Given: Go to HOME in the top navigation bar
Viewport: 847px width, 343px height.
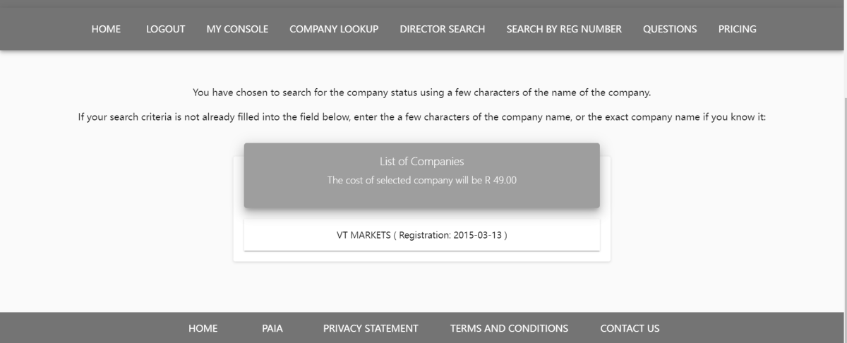Looking at the screenshot, I should pyautogui.click(x=106, y=29).
